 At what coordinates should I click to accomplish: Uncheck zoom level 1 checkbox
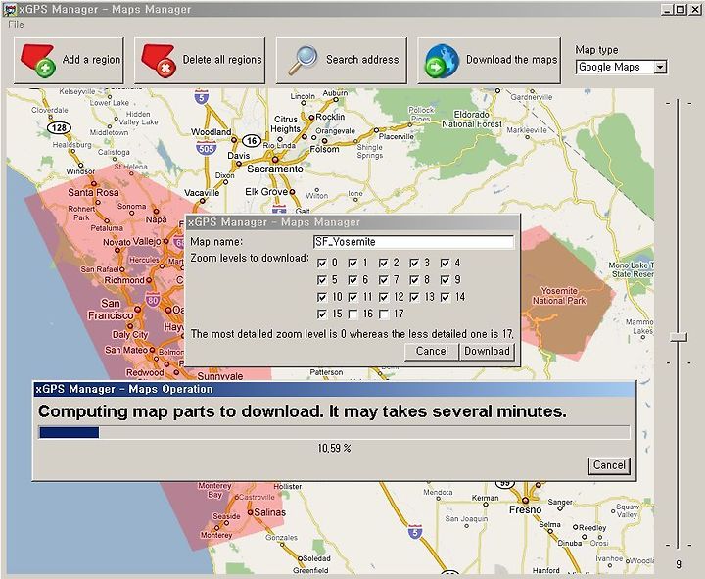coord(352,264)
